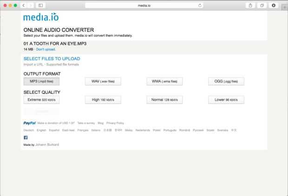Click the greyed-out convert button

pyautogui.click(x=41, y=111)
